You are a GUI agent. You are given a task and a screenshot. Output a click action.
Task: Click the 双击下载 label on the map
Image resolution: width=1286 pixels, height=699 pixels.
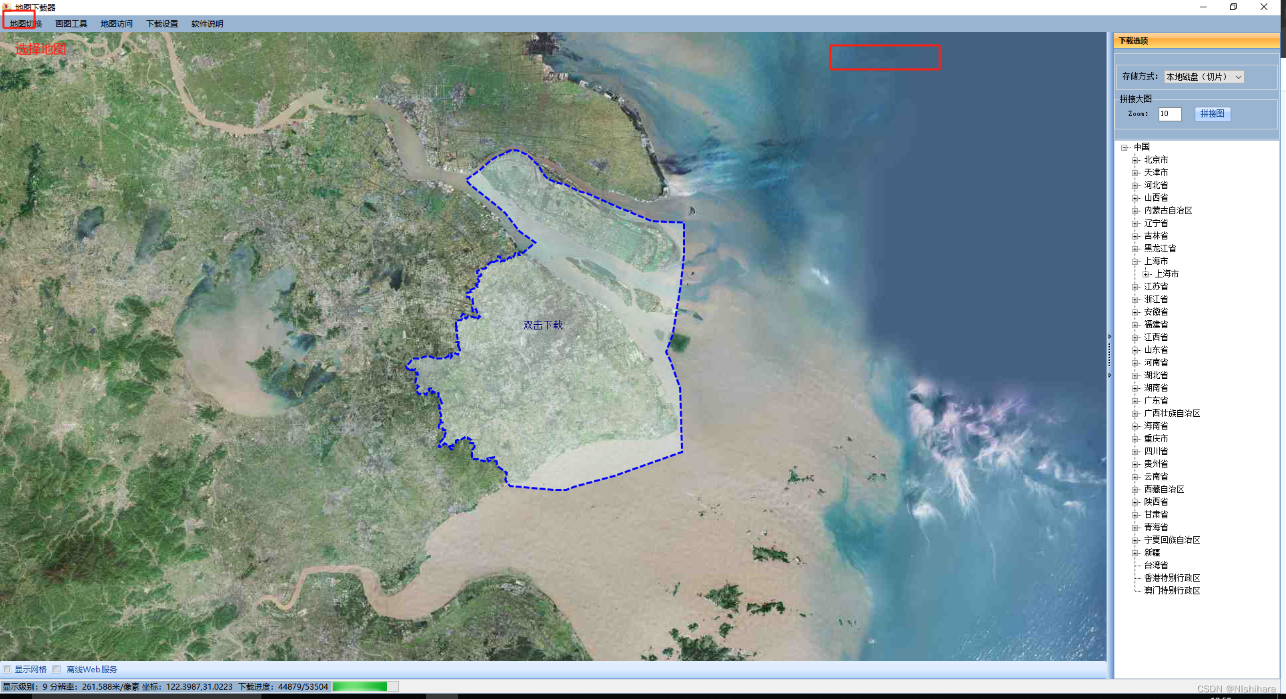(x=543, y=325)
